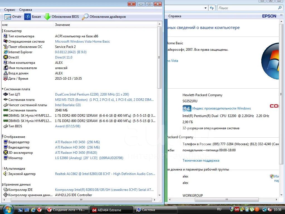Click the Операционная система row icon

[x=6, y=41]
